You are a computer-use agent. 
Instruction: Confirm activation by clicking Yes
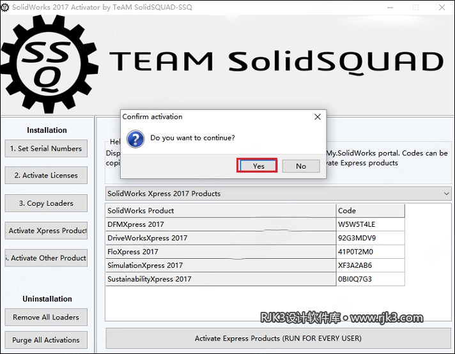tap(258, 166)
